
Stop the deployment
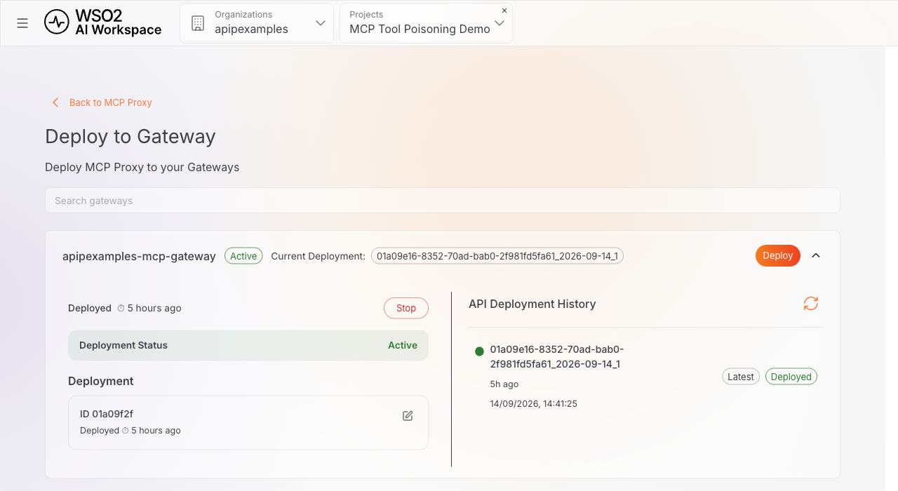(406, 308)
